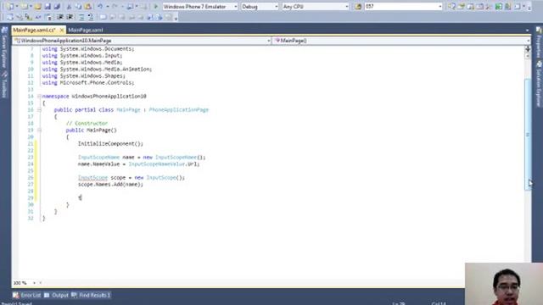Click the Display Parameter Info icon
543x305 pixels.
click(x=19, y=17)
